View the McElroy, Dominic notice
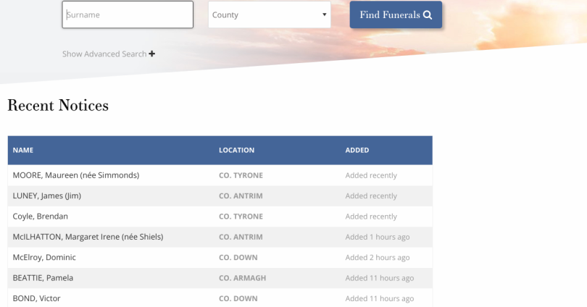This screenshot has height=307, width=587. pyautogui.click(x=44, y=258)
